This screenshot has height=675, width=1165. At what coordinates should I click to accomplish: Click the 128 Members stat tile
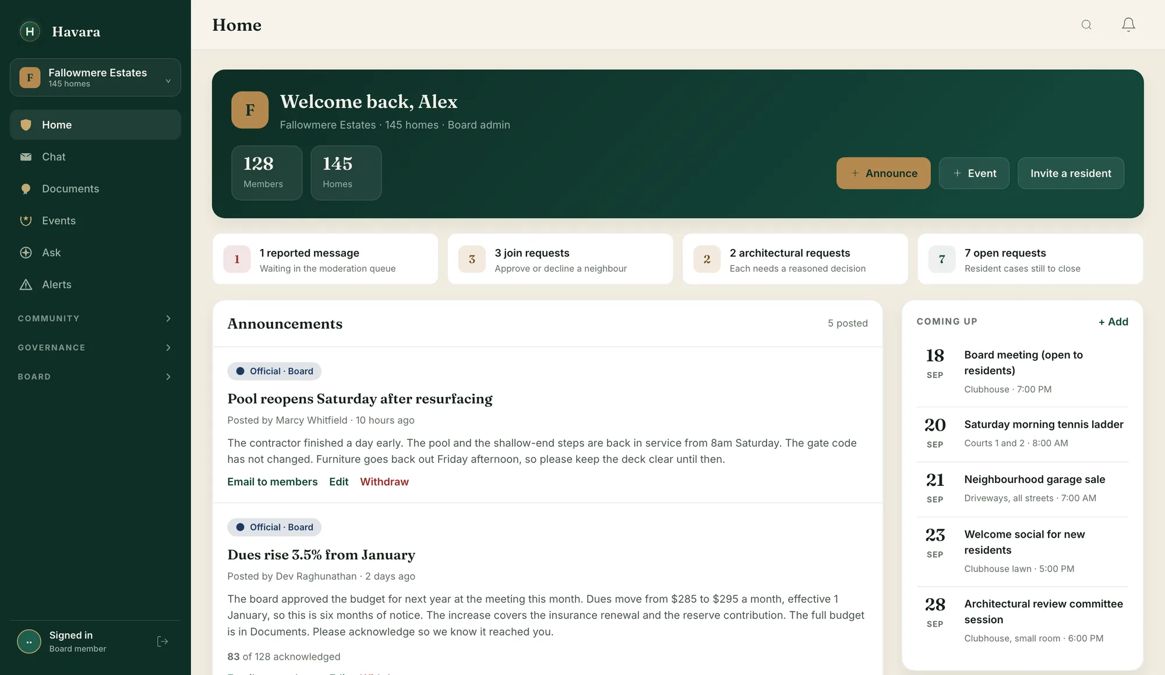click(x=267, y=173)
